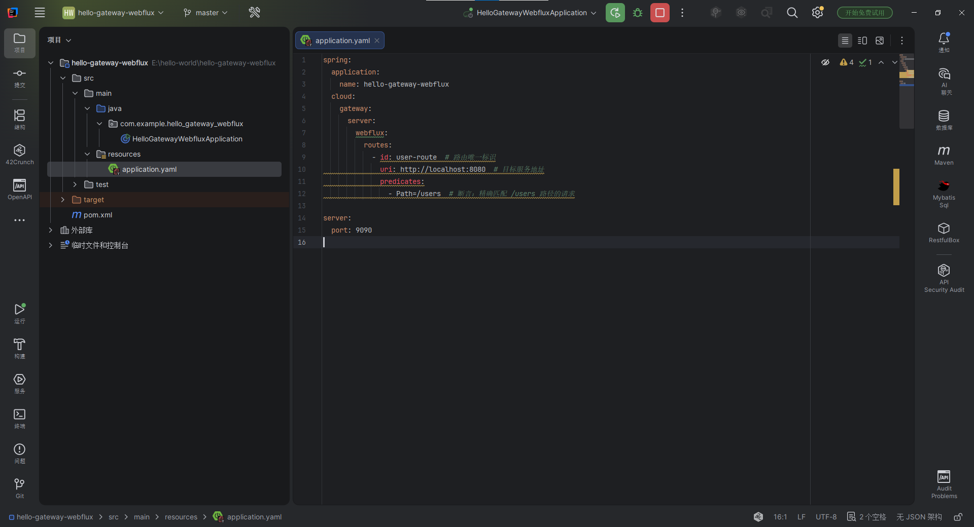
Task: Open the RestfulBox panel
Action: click(944, 233)
